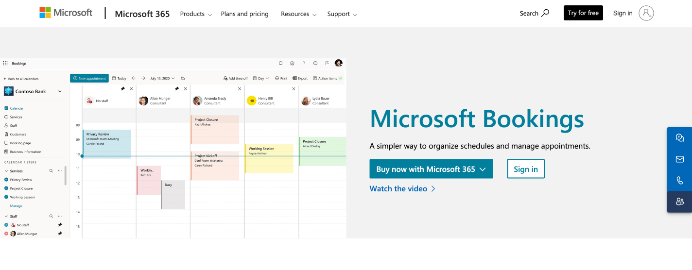Open the Bookings settings gear

tap(292, 63)
